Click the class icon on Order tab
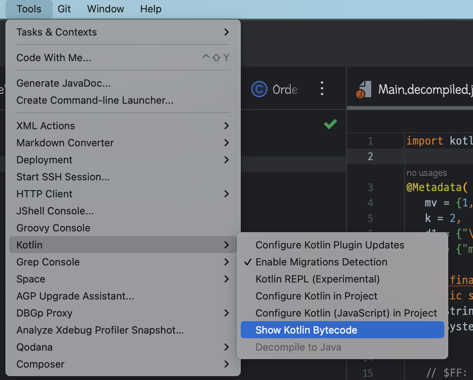The width and height of the screenshot is (473, 380). pyautogui.click(x=259, y=89)
